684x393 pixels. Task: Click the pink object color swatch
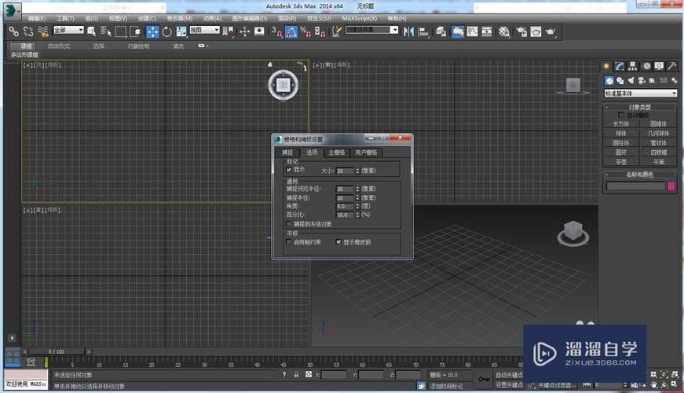tap(671, 186)
